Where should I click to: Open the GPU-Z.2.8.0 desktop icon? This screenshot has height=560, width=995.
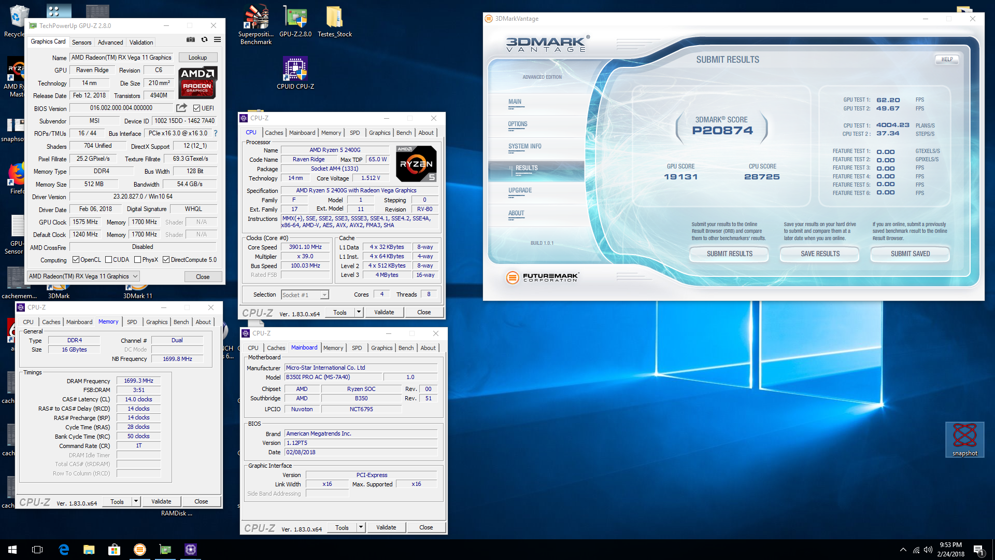(295, 21)
